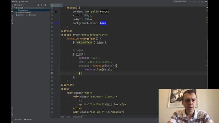Open the Terminal tool window tab
This screenshot has width=219, height=123.
[x=28, y=119]
